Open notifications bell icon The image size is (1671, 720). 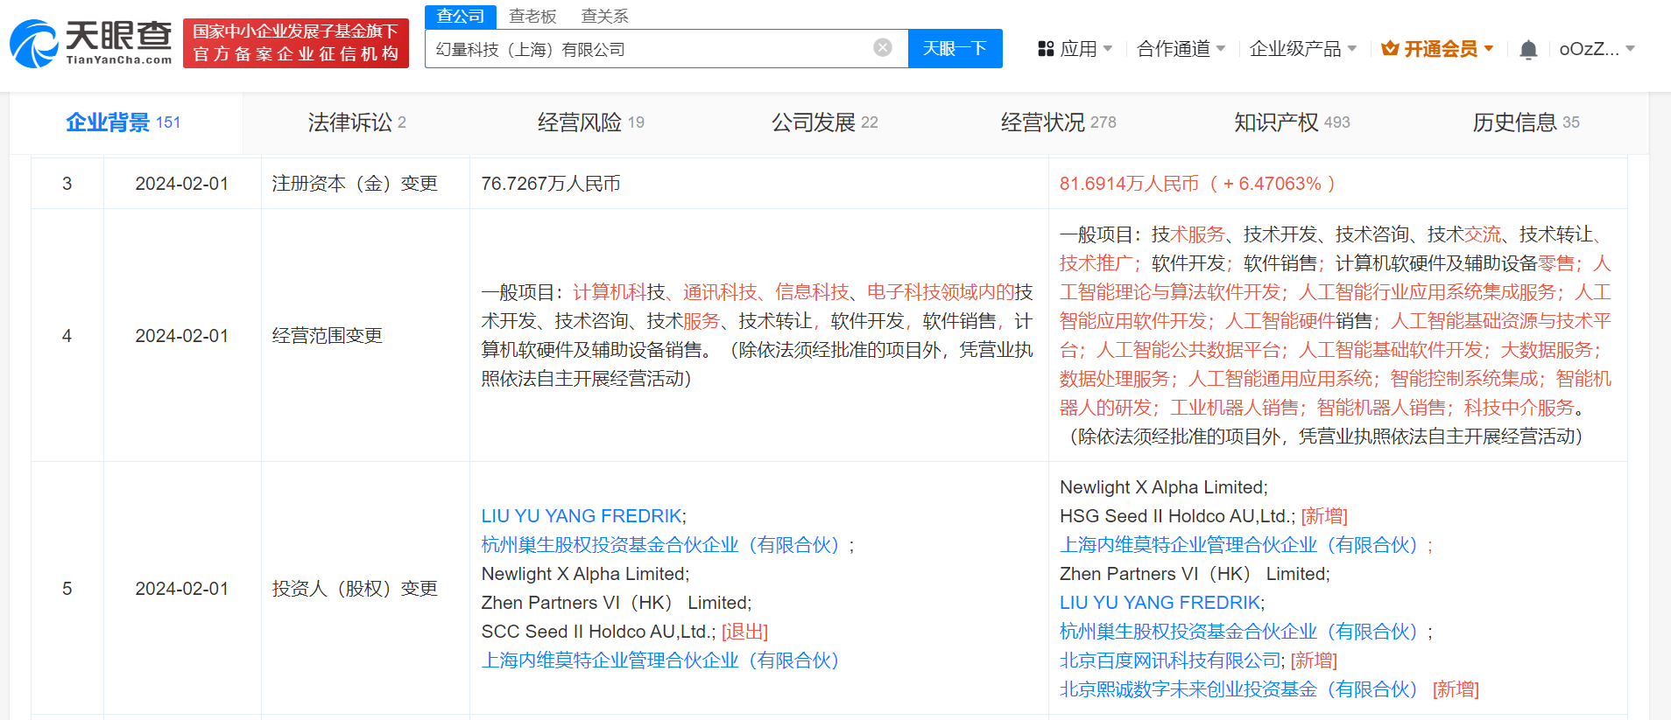(x=1528, y=49)
